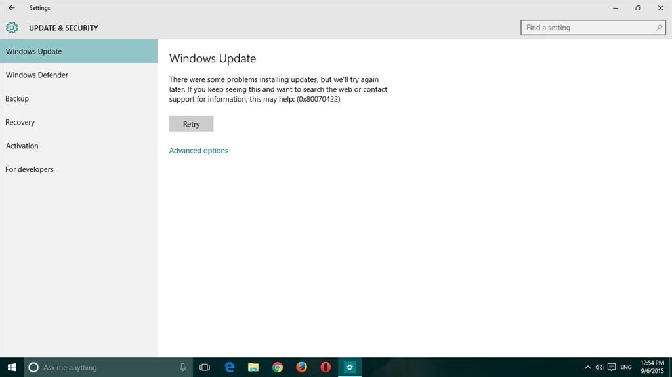Viewport: 672px width, 377px height.
Task: Click the UPDATE & SECURITY title text
Action: [x=64, y=28]
